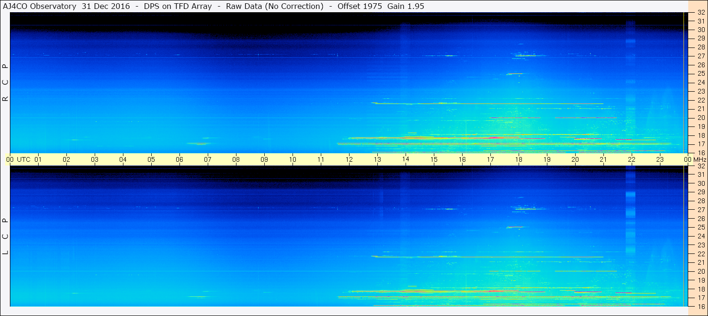Select the 31 MHz tick of RCP scale
Viewport: 708px width, 316px height.
tap(701, 21)
